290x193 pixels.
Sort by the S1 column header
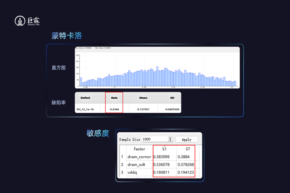(x=164, y=149)
